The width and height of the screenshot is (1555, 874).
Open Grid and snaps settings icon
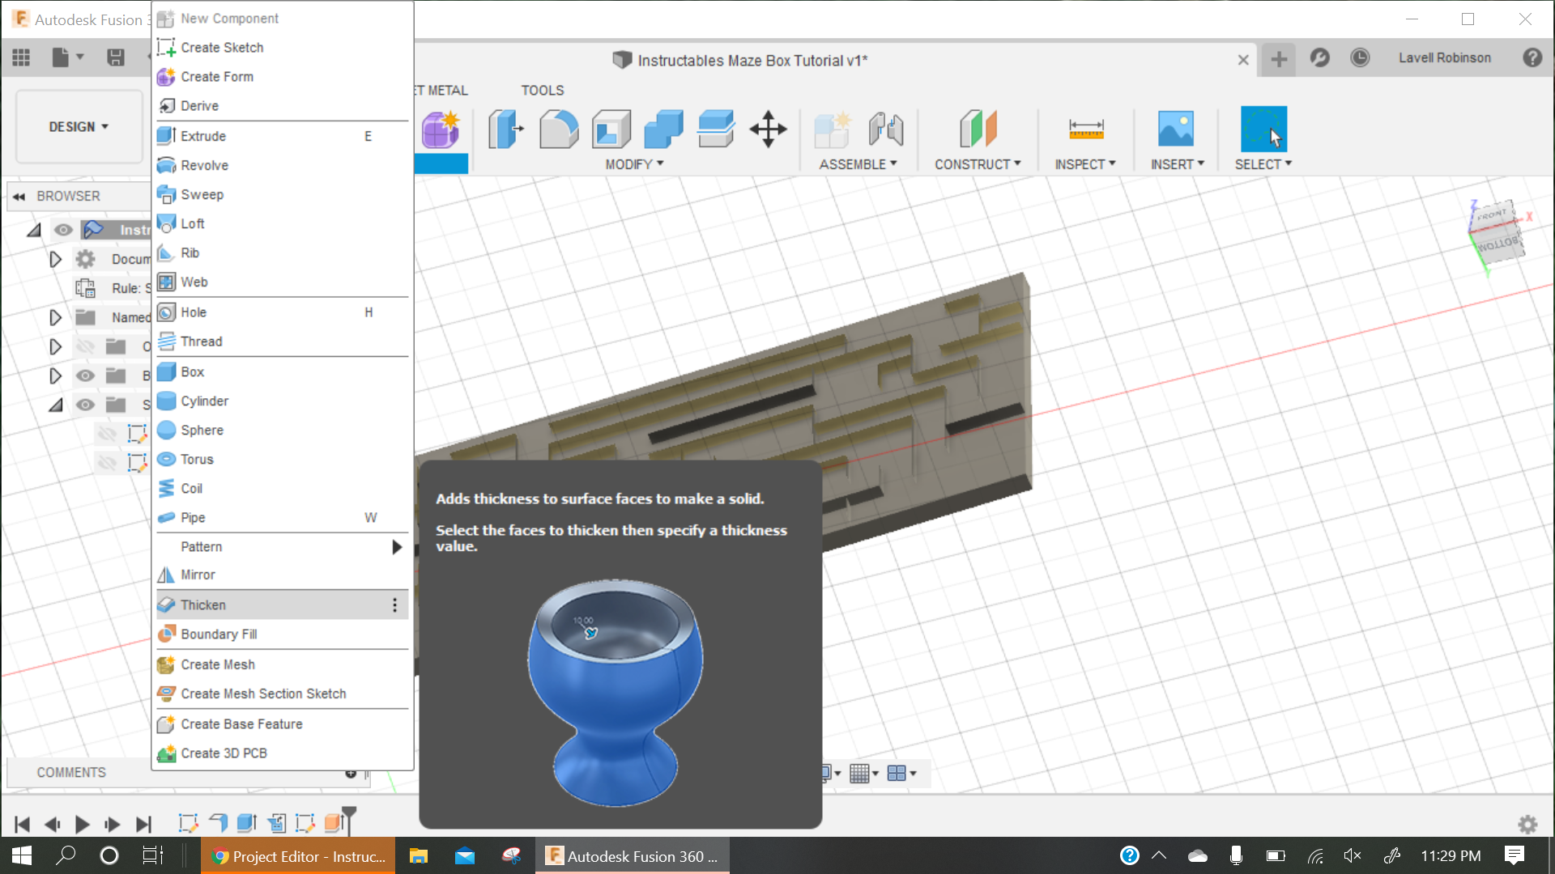click(x=863, y=774)
